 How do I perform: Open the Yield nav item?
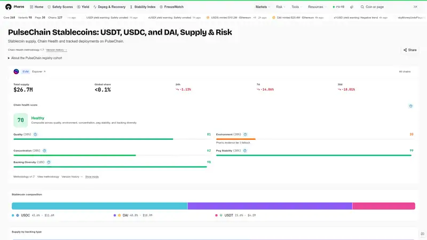pyautogui.click(x=83, y=7)
